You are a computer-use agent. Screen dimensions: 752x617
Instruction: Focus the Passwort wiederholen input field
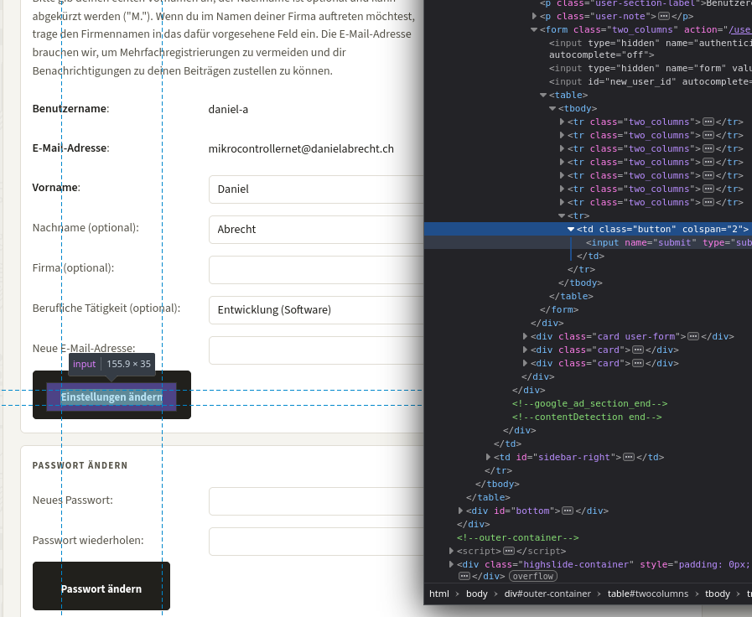(x=316, y=542)
